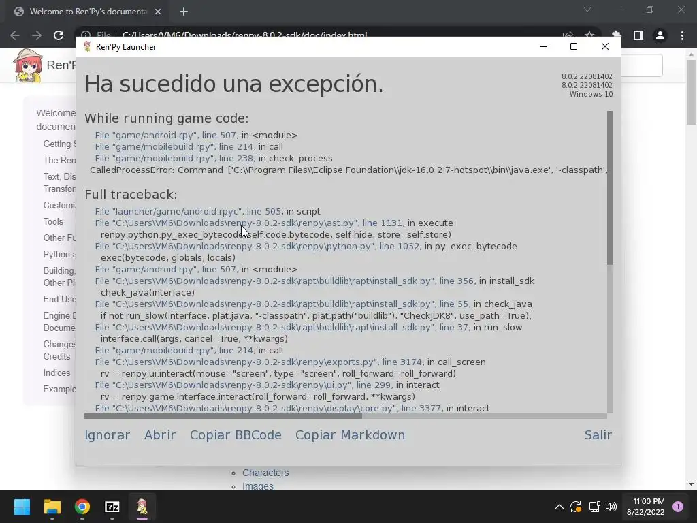Click the browser back arrow

pos(15,35)
